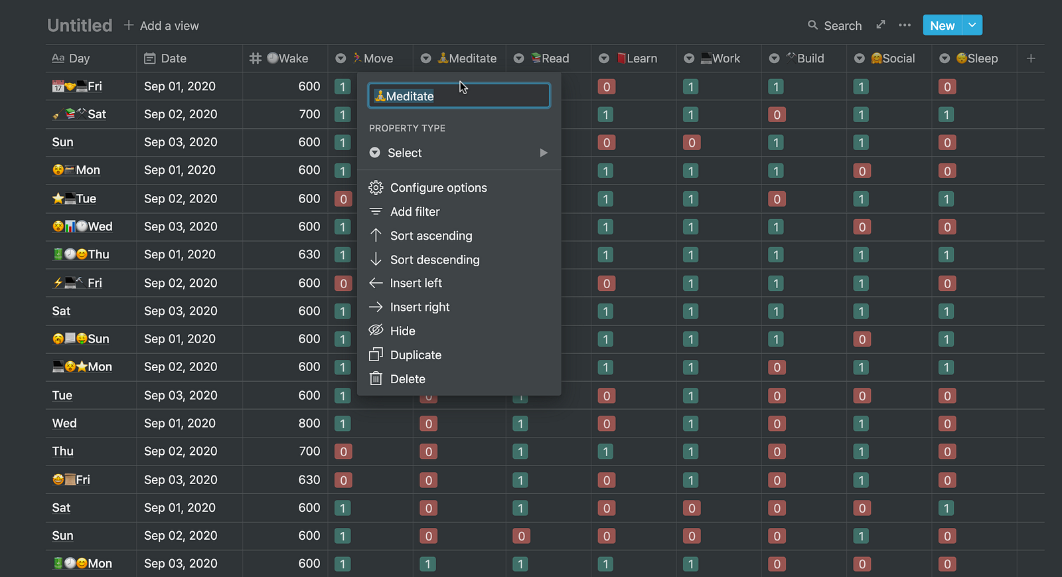Click the expand full page arrows icon
This screenshot has width=1062, height=577.
pos(881,25)
